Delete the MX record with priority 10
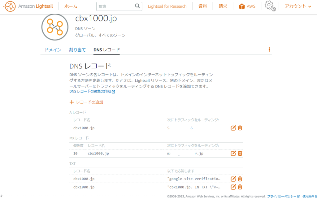 click(x=240, y=153)
